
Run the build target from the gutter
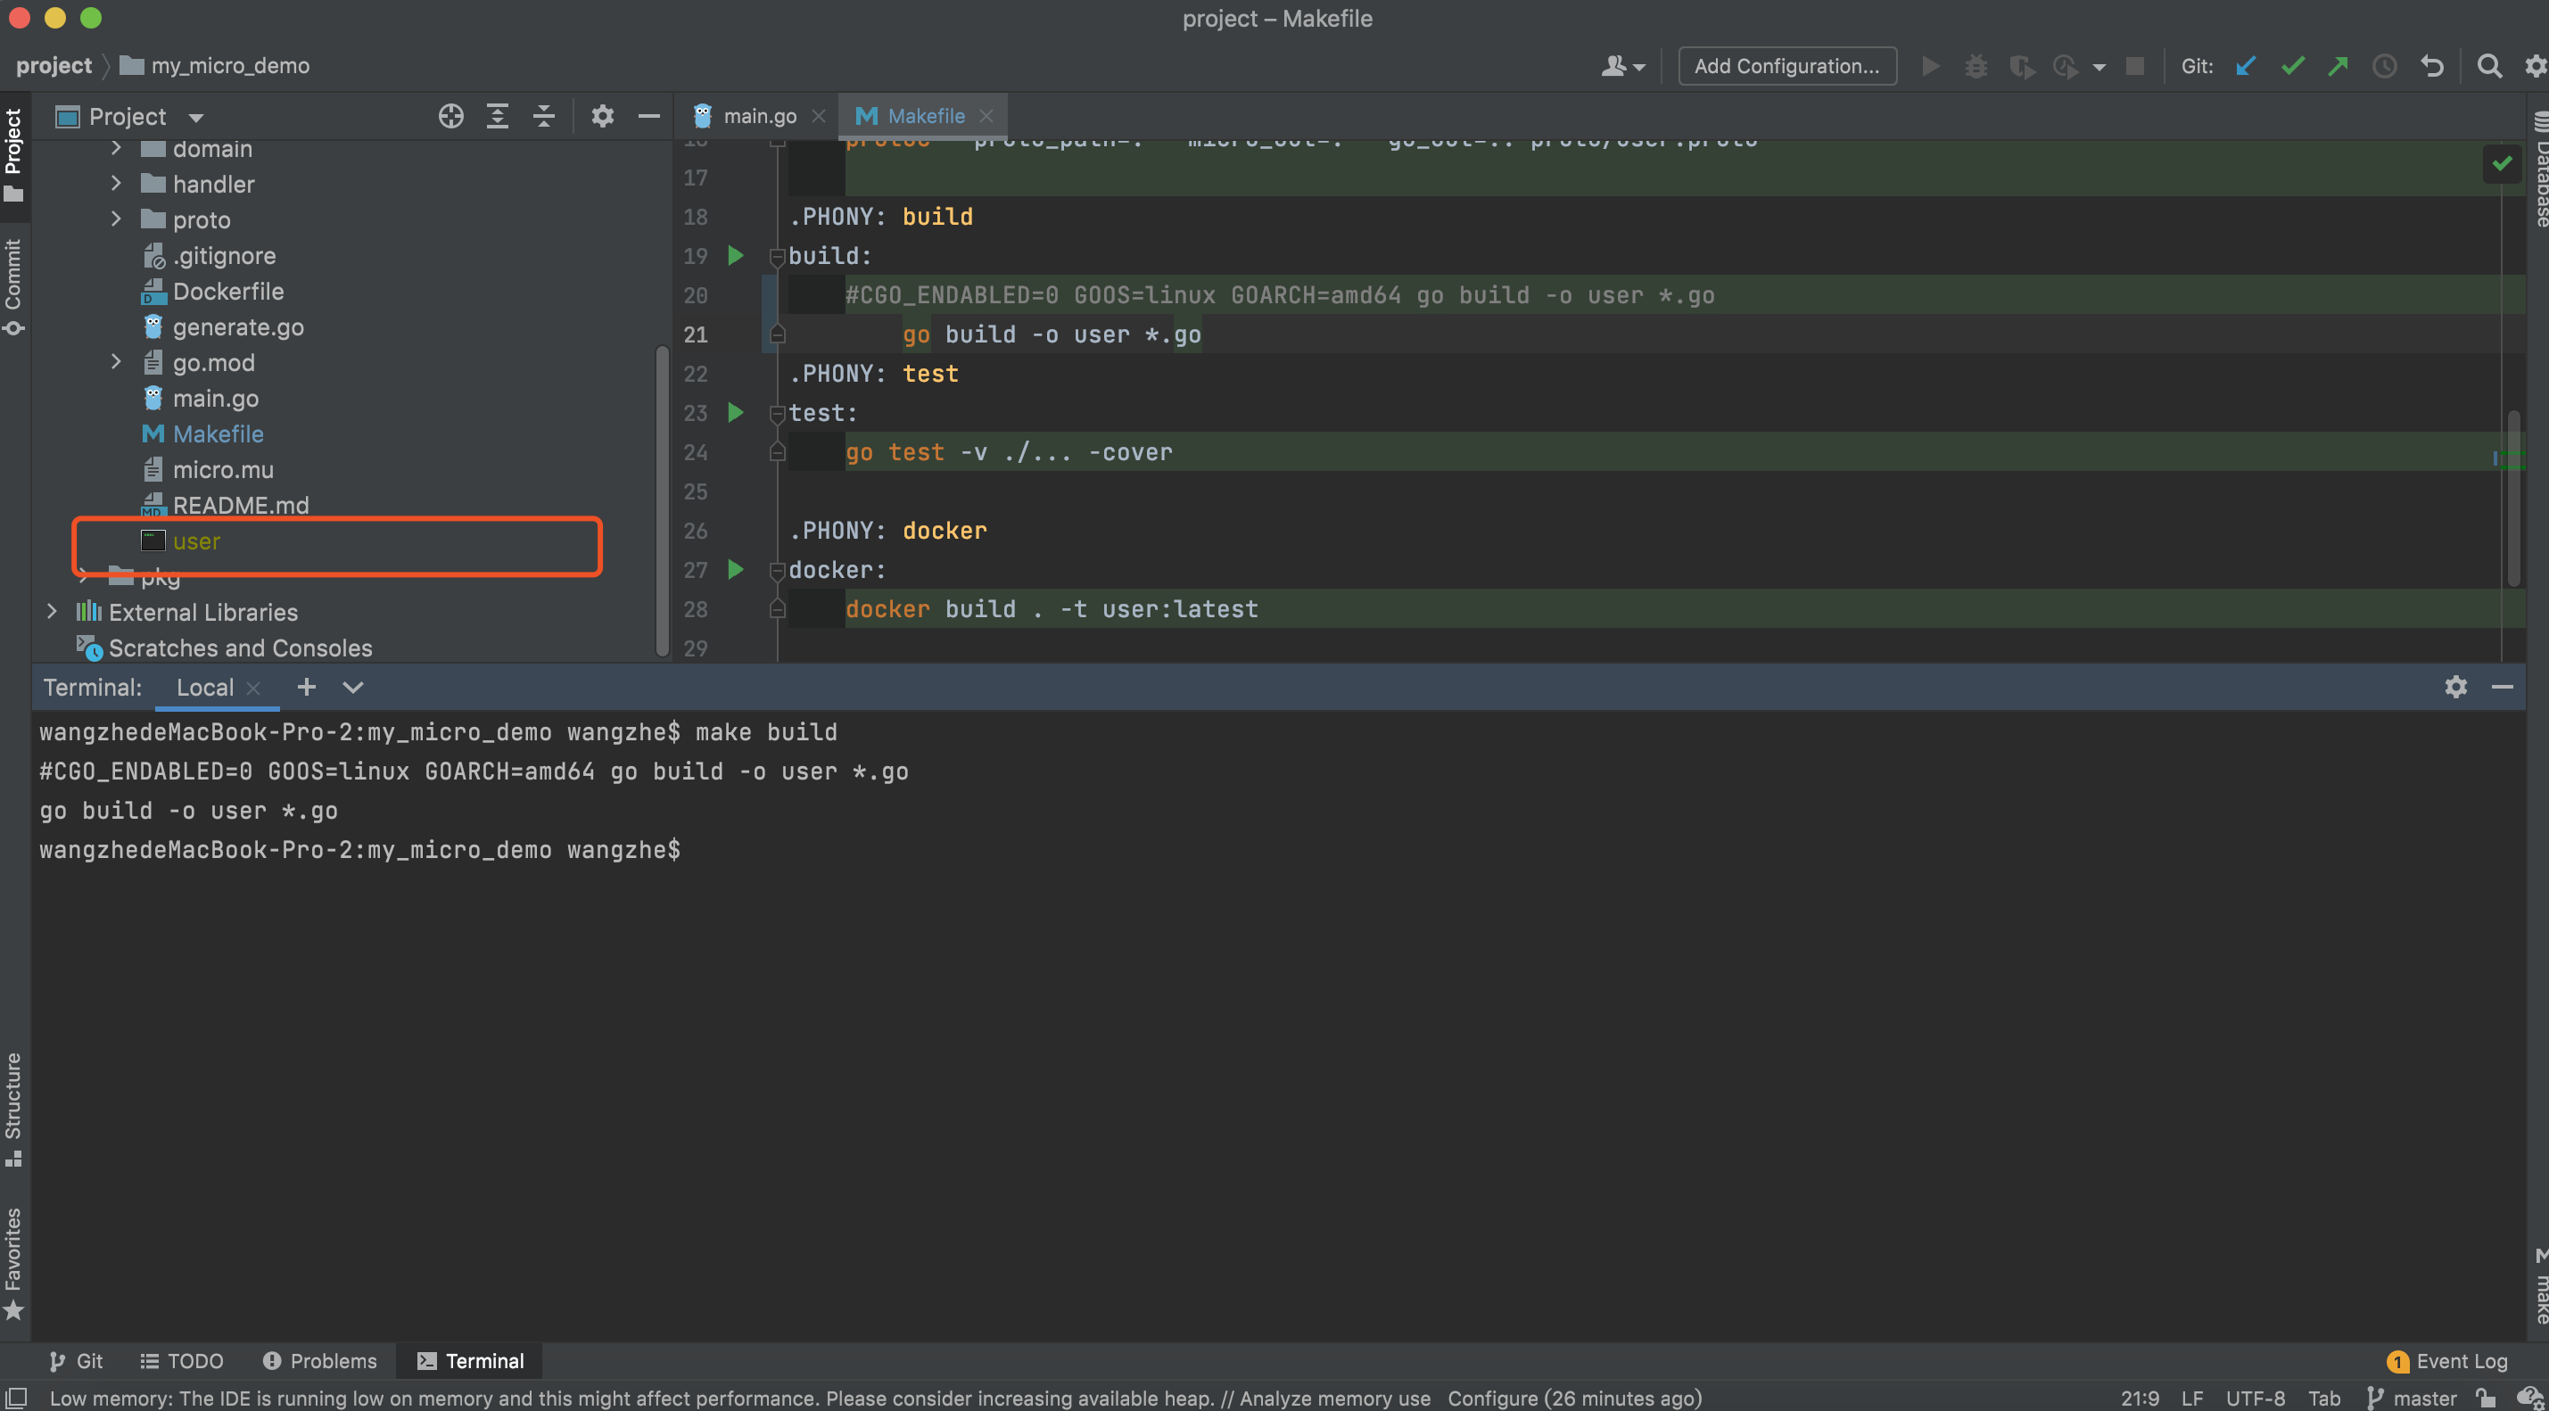pyautogui.click(x=735, y=255)
